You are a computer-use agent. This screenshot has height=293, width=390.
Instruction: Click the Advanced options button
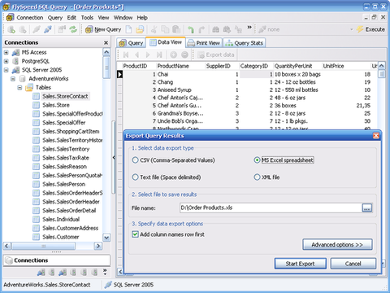(x=337, y=244)
